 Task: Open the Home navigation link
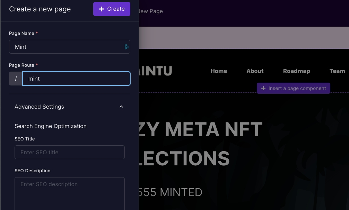(x=219, y=71)
